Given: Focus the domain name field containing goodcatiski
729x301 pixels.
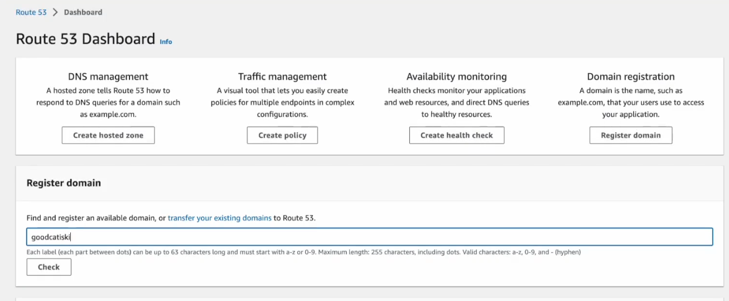Looking at the screenshot, I should pyautogui.click(x=370, y=237).
